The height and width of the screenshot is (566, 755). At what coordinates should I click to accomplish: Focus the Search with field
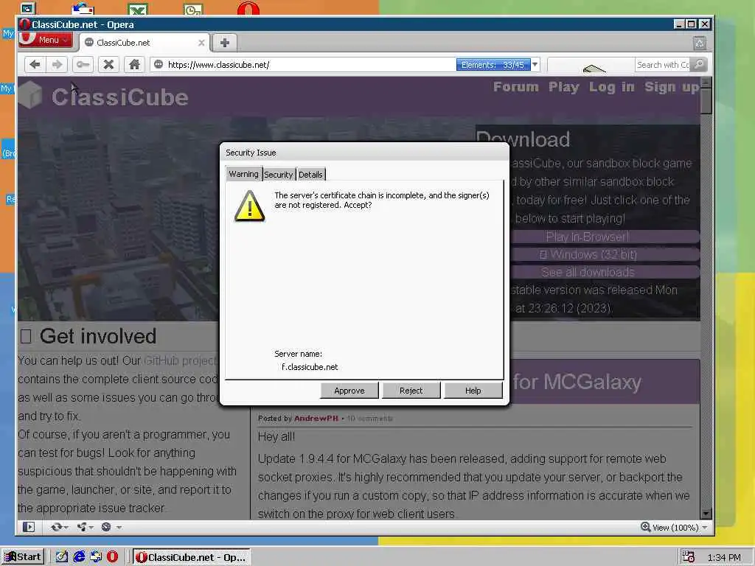(663, 65)
